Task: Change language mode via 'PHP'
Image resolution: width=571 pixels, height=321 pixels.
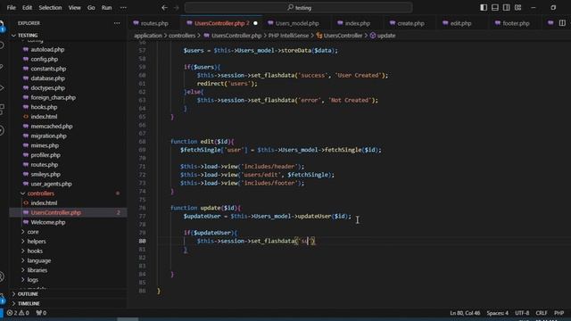Action: 559,313
